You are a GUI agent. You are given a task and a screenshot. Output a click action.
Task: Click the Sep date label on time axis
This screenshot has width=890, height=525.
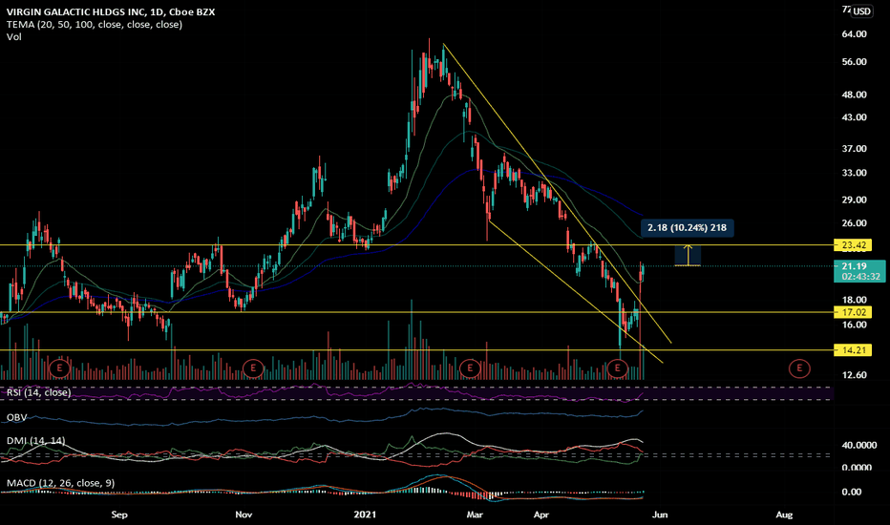[x=119, y=514]
